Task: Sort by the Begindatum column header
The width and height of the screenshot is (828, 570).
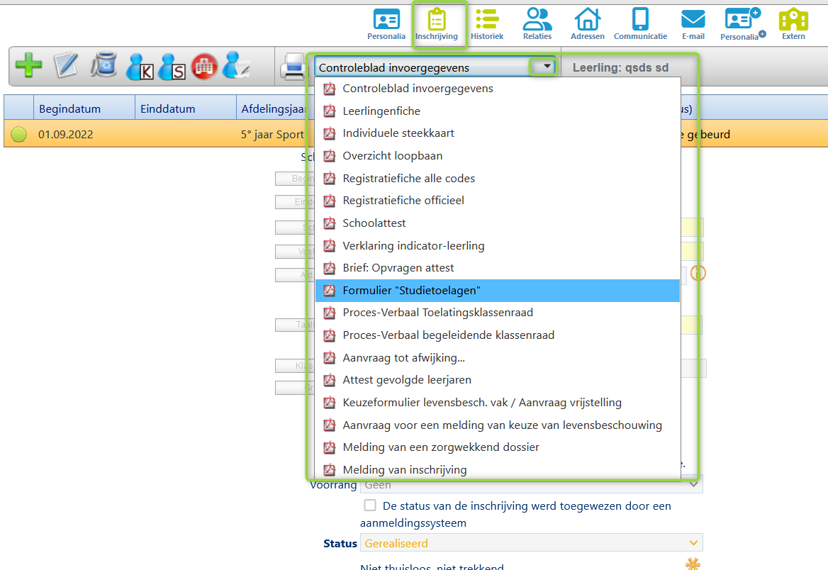Action: point(69,109)
